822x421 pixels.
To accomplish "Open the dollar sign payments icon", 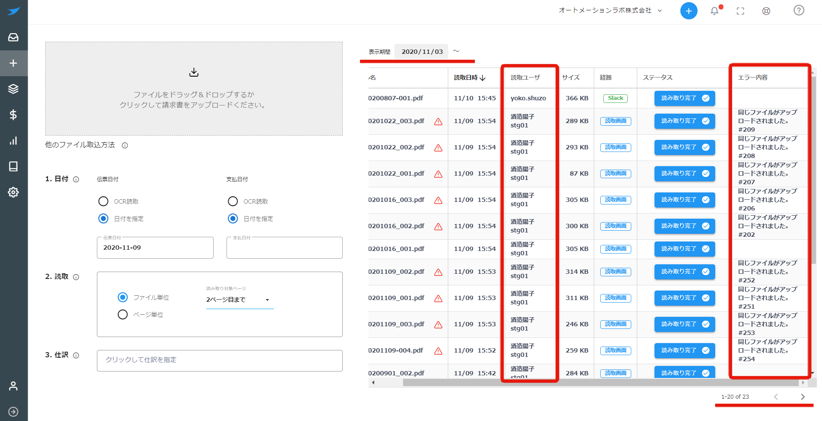I will 13,115.
